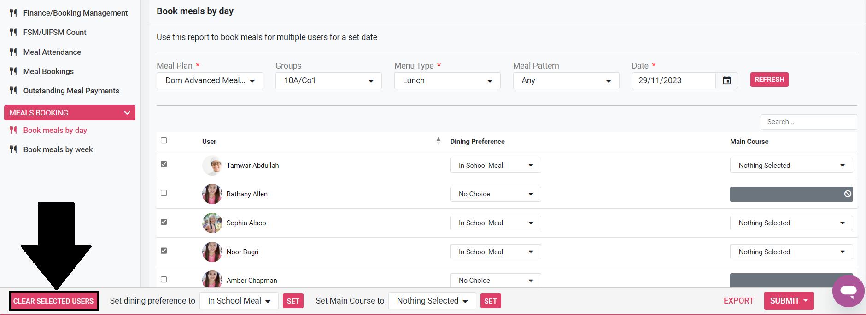The image size is (866, 315).
Task: Open Sophia Alsop's dining preference dropdown
Action: point(495,223)
